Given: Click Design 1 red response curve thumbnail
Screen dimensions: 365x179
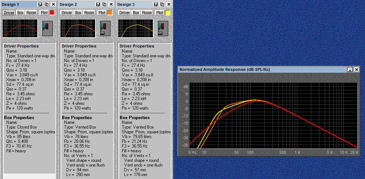Looking at the screenshot, I should [x=20, y=28].
